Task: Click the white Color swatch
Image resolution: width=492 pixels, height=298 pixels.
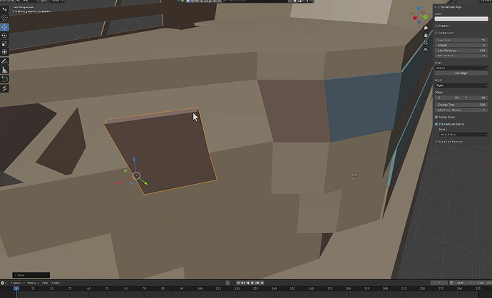Action: point(461,19)
